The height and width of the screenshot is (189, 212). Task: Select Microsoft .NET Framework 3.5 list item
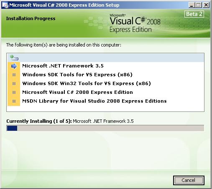pyautogui.click(x=63, y=66)
